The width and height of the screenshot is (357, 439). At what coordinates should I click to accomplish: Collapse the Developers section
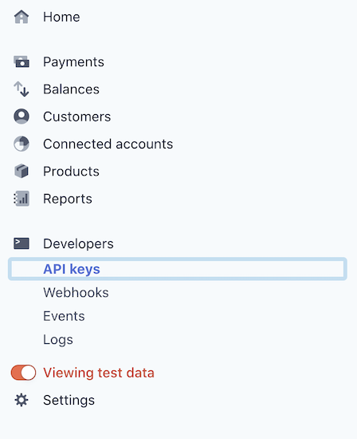click(x=78, y=243)
